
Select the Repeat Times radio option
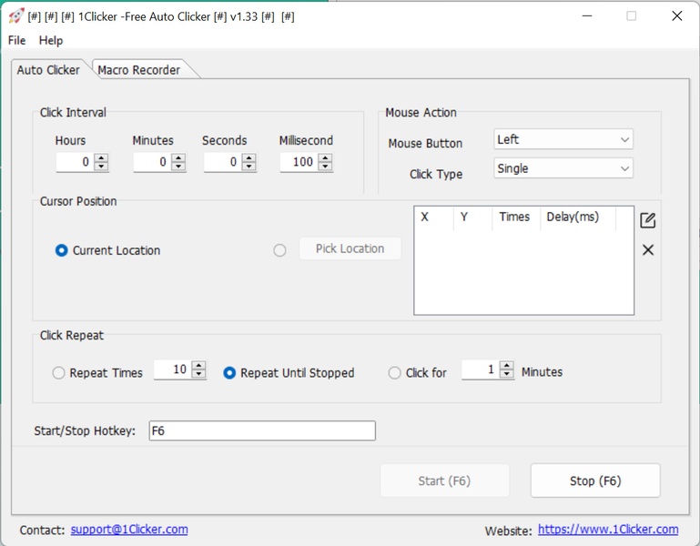(x=59, y=373)
